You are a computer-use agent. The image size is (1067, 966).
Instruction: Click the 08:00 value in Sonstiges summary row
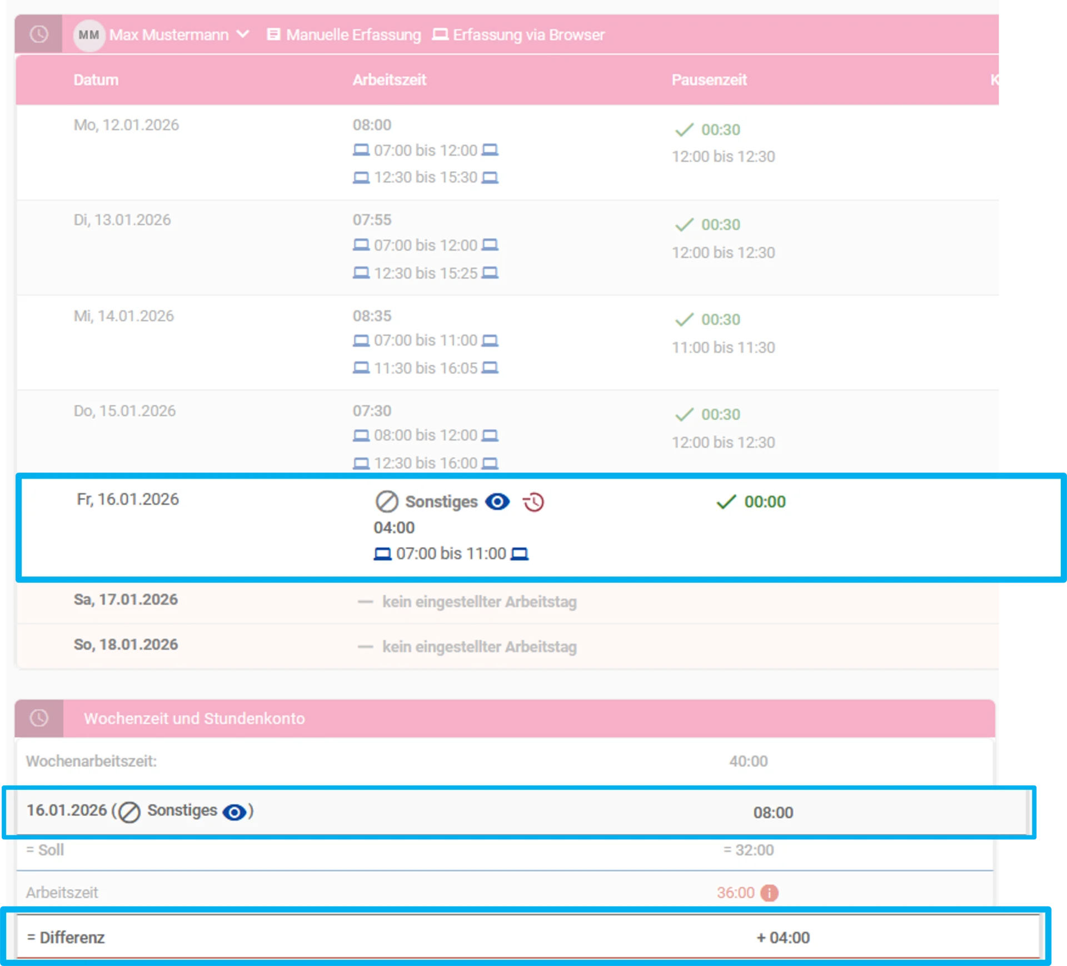click(x=773, y=813)
